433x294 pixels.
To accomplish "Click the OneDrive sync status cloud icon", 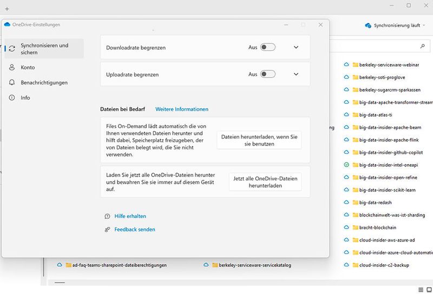I will 368,25.
